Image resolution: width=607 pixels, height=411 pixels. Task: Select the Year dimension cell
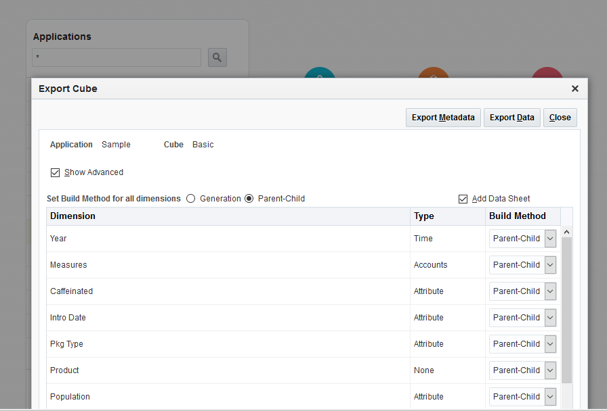coord(228,239)
